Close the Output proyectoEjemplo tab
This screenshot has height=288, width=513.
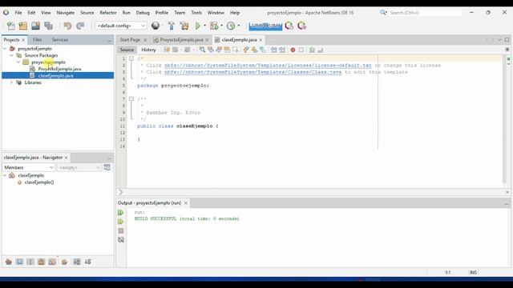(x=186, y=202)
